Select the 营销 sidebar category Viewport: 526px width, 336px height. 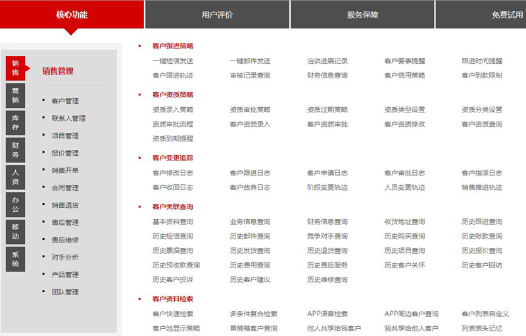(15, 95)
